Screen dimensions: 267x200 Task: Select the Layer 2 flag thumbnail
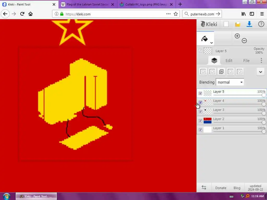pos(207,121)
